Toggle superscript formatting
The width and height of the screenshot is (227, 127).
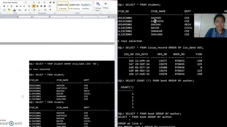click(24, 6)
